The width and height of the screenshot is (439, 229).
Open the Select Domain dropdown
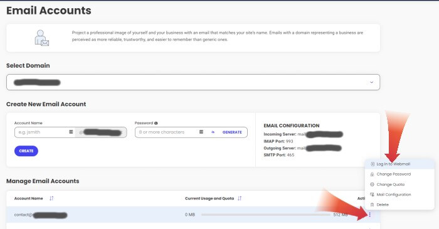(x=193, y=82)
